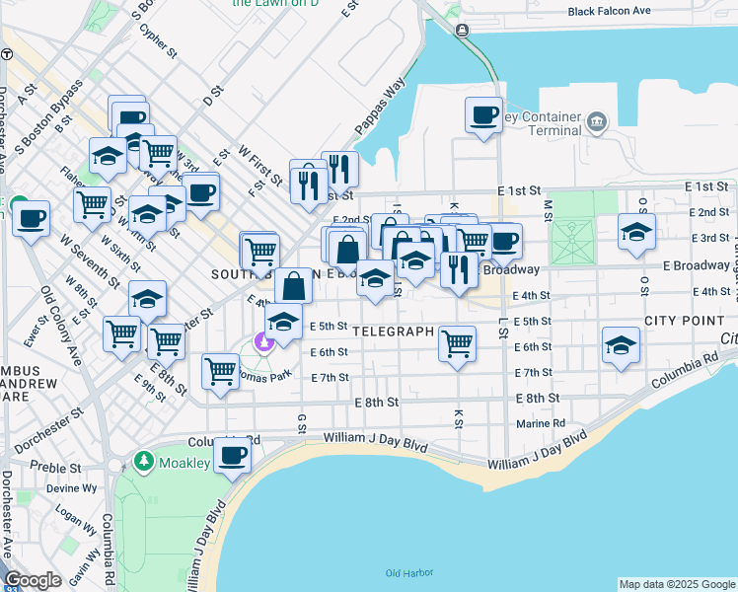Click the graduation cap marker near City Point

pyautogui.click(x=621, y=346)
